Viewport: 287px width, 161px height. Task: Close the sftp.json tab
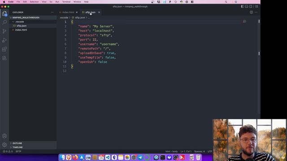[x=99, y=12]
